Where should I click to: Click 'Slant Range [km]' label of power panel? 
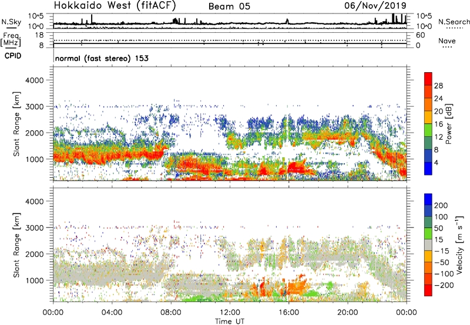pyautogui.click(x=16, y=124)
